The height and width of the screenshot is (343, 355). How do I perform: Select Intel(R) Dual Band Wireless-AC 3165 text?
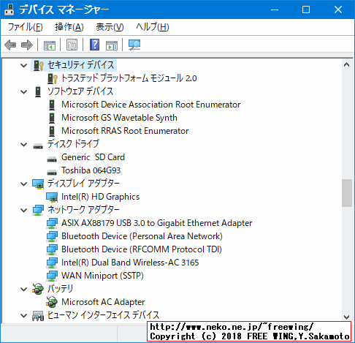tap(130, 263)
